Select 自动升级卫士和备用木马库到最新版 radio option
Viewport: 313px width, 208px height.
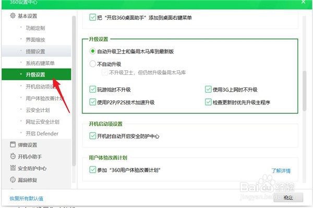[x=92, y=51]
